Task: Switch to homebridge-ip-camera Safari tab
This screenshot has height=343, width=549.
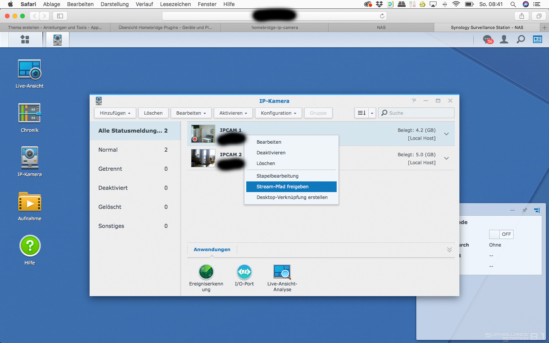Action: click(274, 27)
